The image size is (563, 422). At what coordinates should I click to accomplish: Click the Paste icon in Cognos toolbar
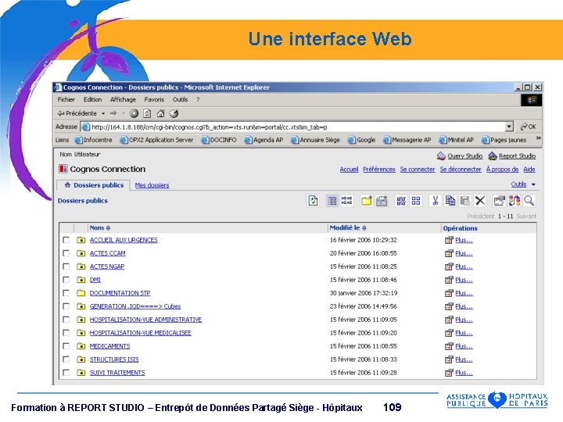[464, 201]
